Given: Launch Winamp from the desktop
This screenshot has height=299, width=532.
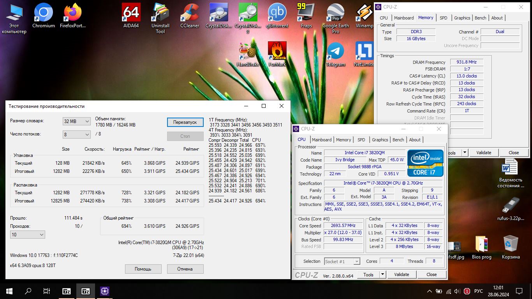Looking at the screenshot, I should (365, 16).
